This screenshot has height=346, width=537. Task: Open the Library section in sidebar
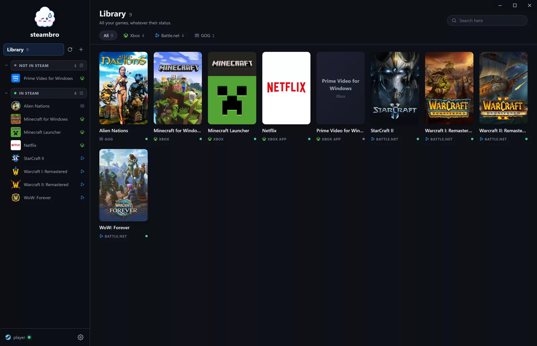[34, 50]
